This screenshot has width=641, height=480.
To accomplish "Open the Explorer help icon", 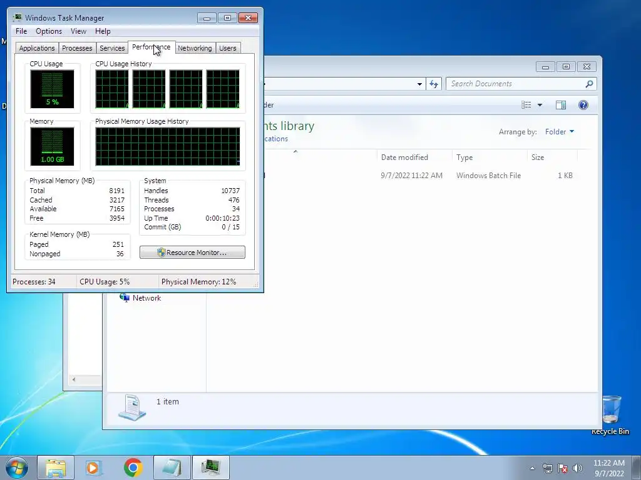I will (583, 105).
